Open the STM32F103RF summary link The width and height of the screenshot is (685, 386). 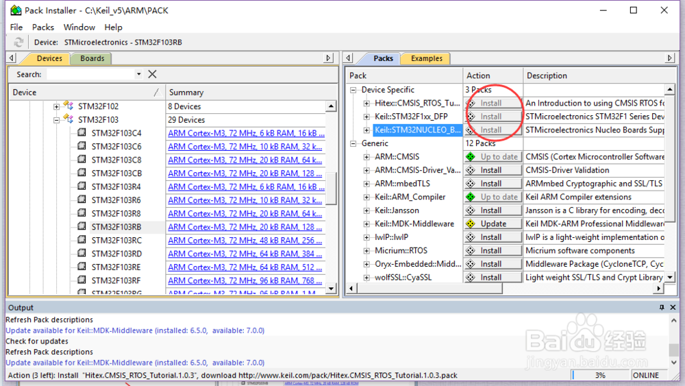pyautogui.click(x=247, y=280)
